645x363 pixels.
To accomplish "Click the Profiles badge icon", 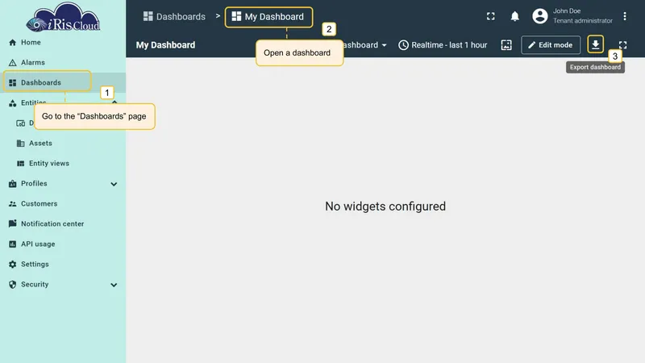I will tap(13, 184).
